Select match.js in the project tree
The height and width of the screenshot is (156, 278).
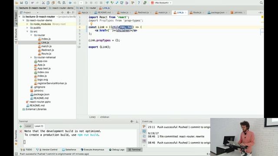coord(46,46)
